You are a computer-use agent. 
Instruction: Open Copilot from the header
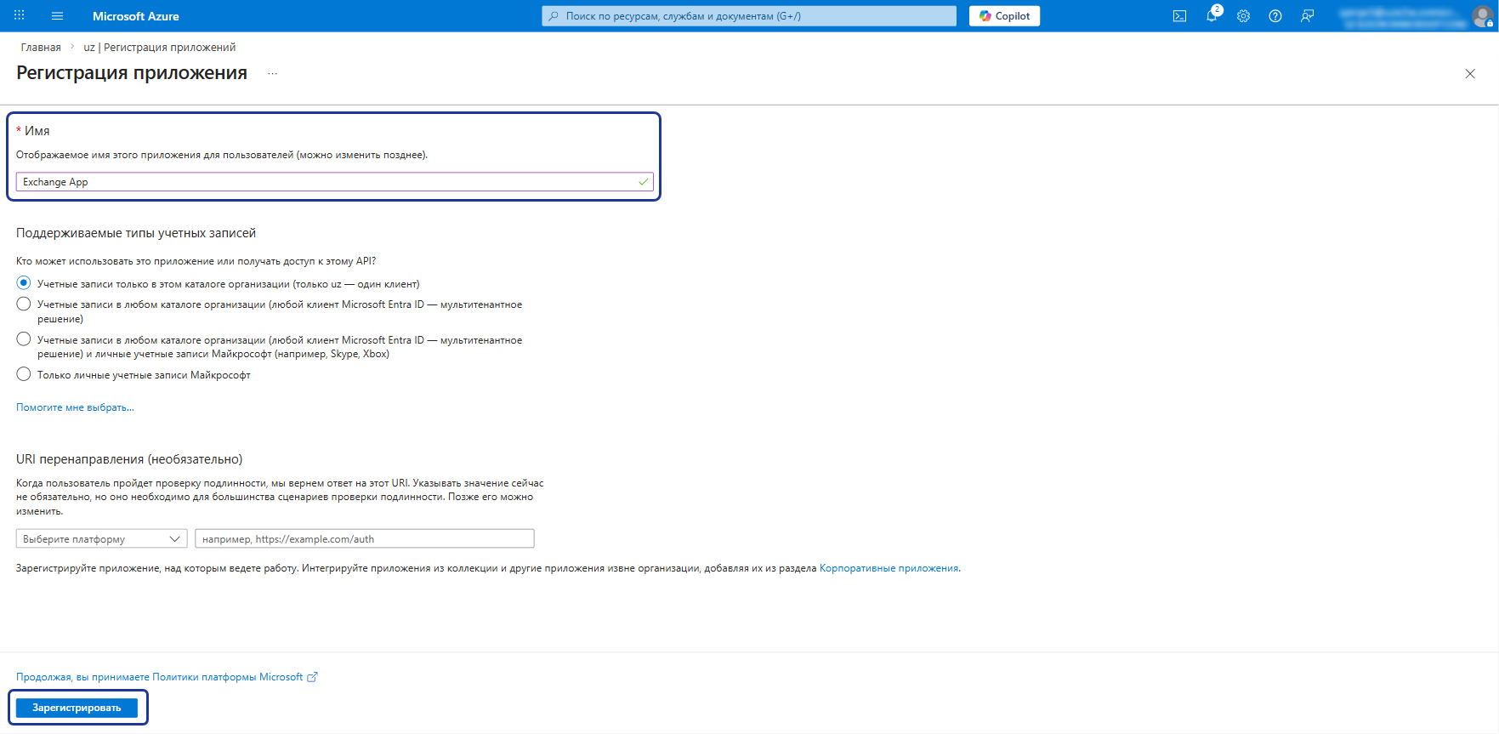point(1004,15)
